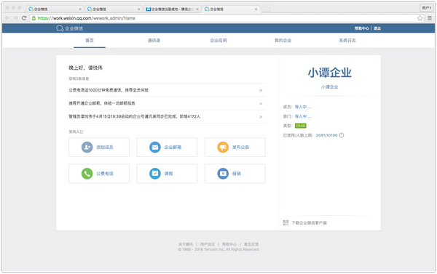This screenshot has width=437, height=274.
Task: Click the 公费电话送1000分钟免费通话 message text
Action: pos(109,90)
